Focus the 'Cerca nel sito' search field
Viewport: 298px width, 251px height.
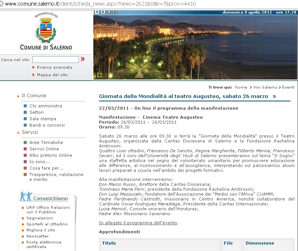(x=55, y=60)
